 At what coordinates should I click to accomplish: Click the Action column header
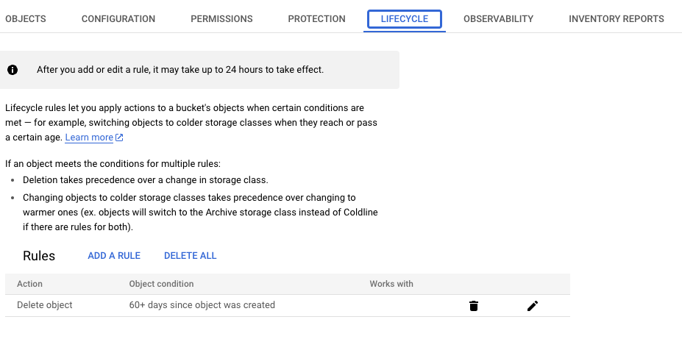pyautogui.click(x=30, y=284)
